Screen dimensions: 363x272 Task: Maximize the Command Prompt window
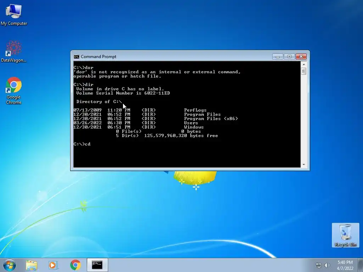point(289,57)
